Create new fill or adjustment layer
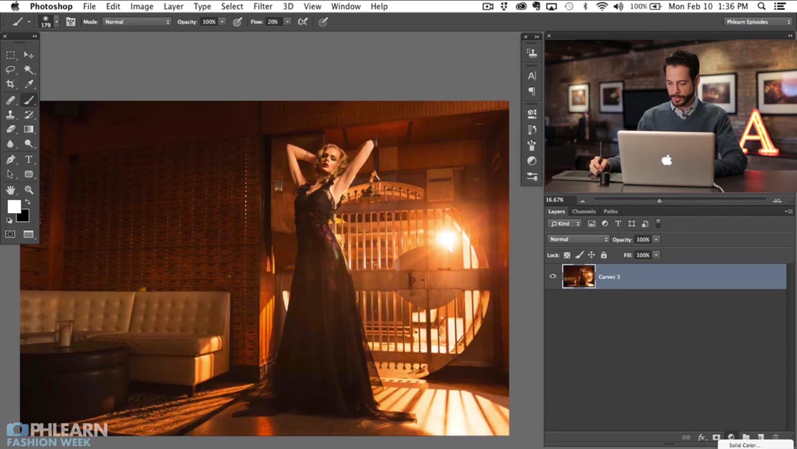This screenshot has width=797, height=449. 731,437
